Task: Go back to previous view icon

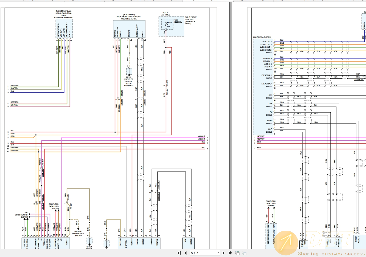Action: click(237, 253)
